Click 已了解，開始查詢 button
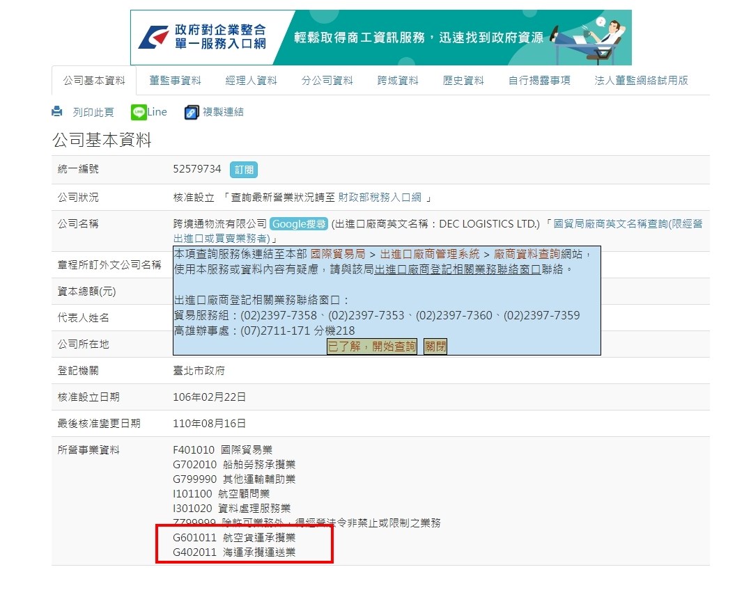The height and width of the screenshot is (606, 751). click(x=372, y=346)
